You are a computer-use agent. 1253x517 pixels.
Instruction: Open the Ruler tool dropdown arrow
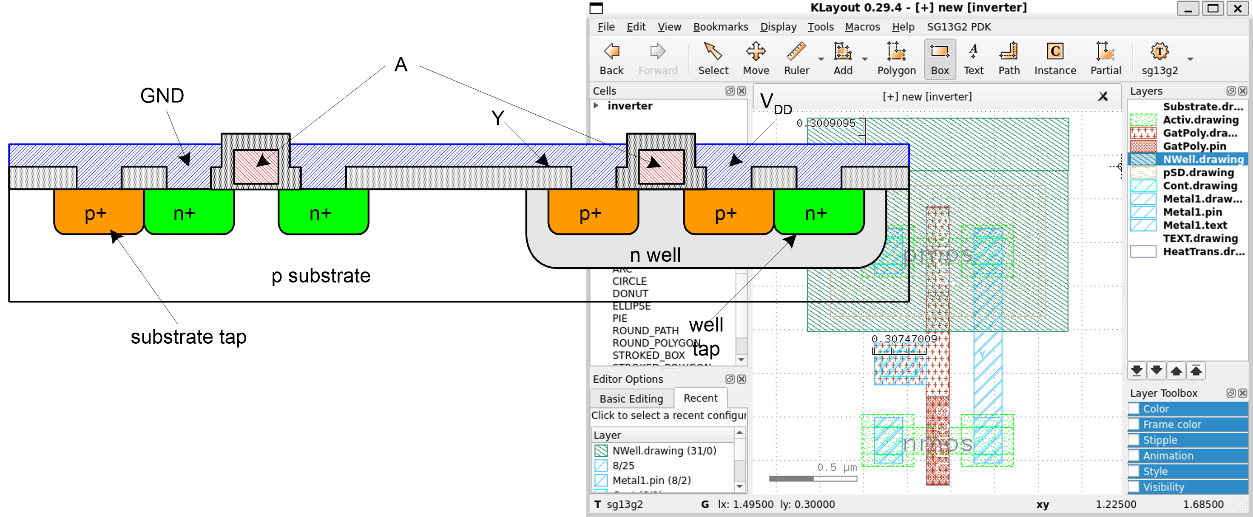[821, 59]
